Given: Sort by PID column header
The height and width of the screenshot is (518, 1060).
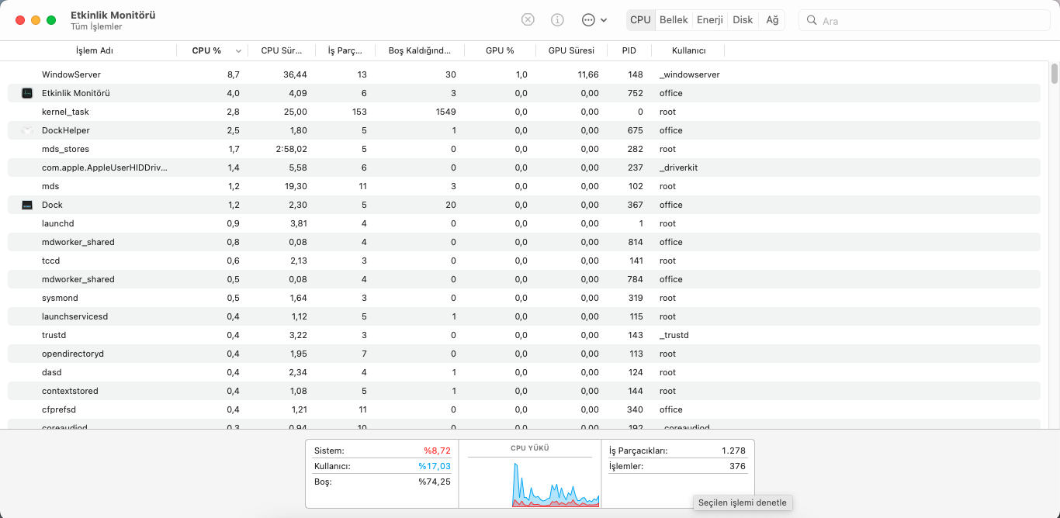Looking at the screenshot, I should tap(629, 50).
